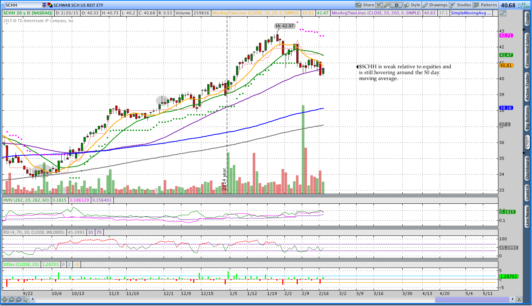Viewport: 532px width, 306px height.
Task: Click the chart mode curve icon
Action: pos(503,13)
